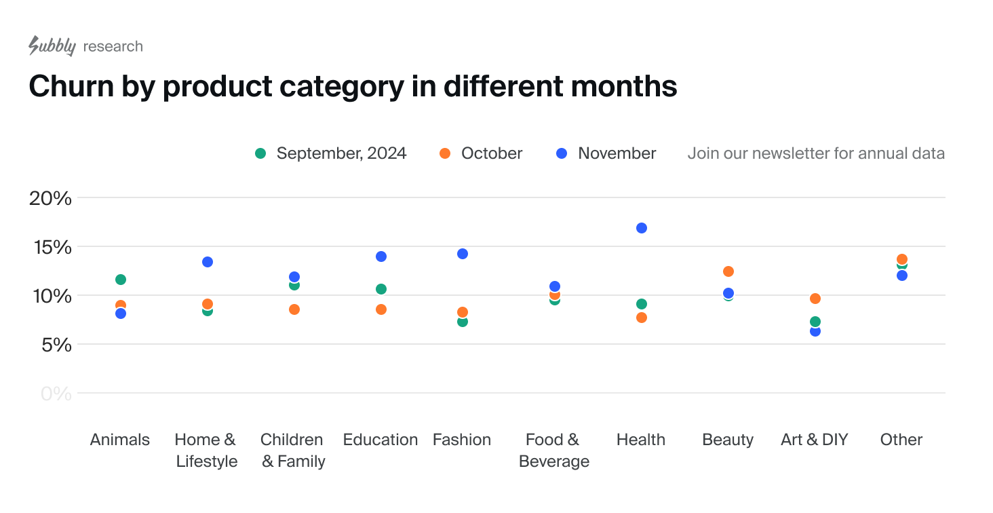Screen dimensions: 993x513
Task: Open the newsletter annual data link
Action: pos(816,153)
